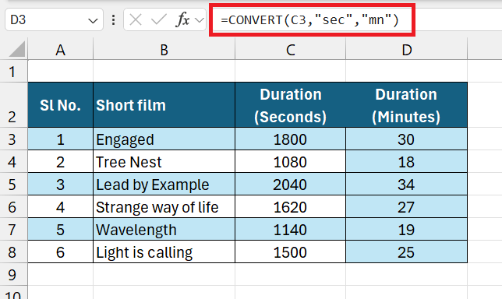This screenshot has width=502, height=299.
Task: Select row 4 header
Action: click(x=13, y=161)
